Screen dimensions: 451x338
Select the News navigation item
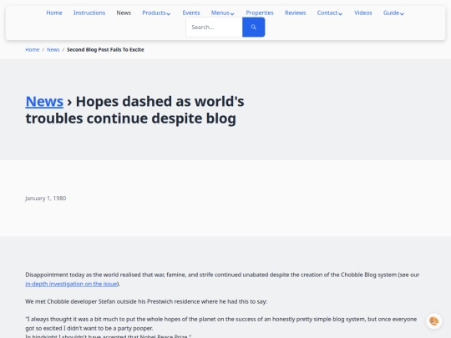pos(124,13)
